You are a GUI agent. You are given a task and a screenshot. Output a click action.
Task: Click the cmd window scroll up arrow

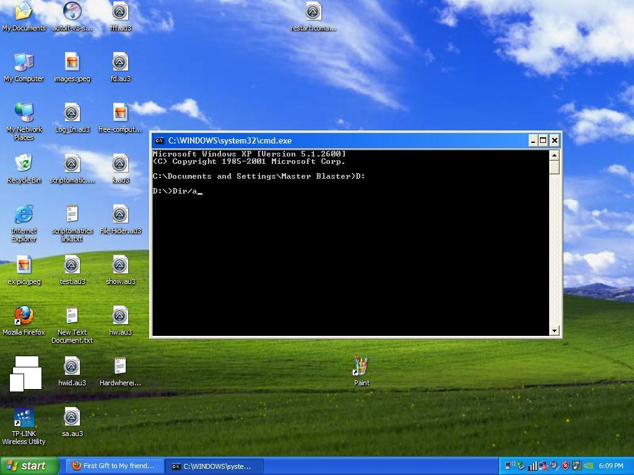pyautogui.click(x=554, y=155)
